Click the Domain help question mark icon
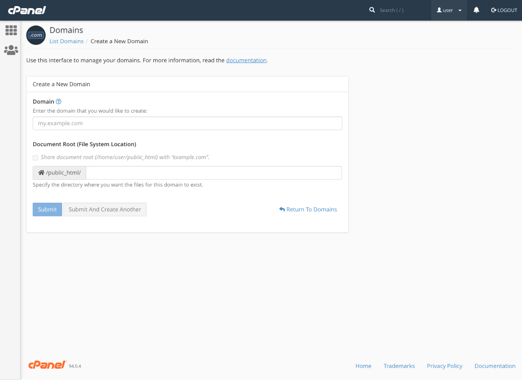 (x=59, y=102)
